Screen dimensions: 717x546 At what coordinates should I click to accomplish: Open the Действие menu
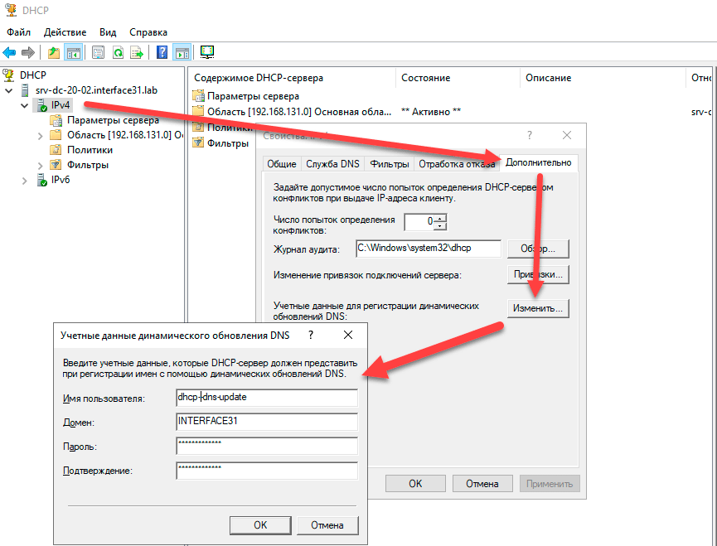(x=65, y=32)
